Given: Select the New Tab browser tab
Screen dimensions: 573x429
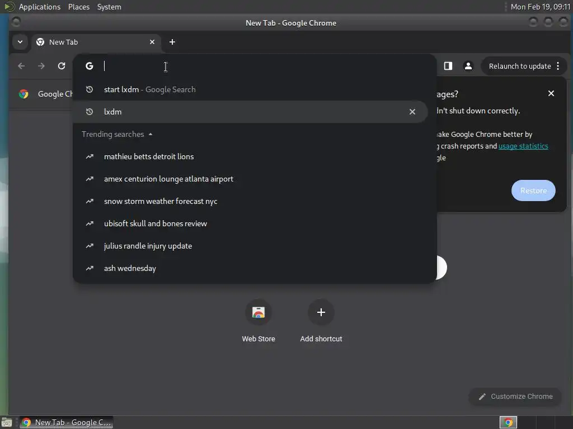Looking at the screenshot, I should (x=96, y=42).
